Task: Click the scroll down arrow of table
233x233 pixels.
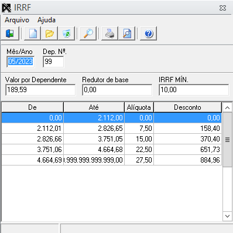Action: coord(227,216)
